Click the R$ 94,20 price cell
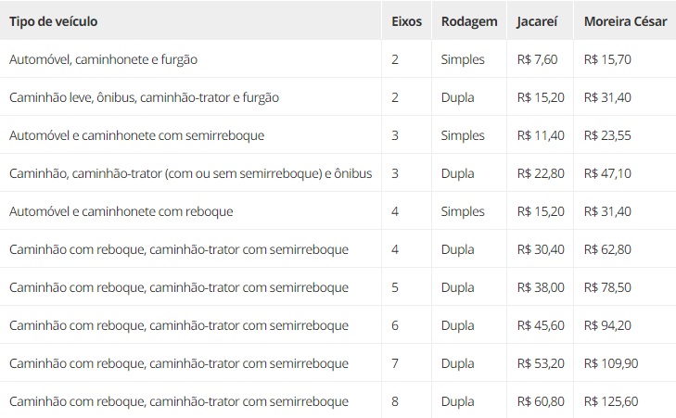676x418 pixels. tap(607, 325)
